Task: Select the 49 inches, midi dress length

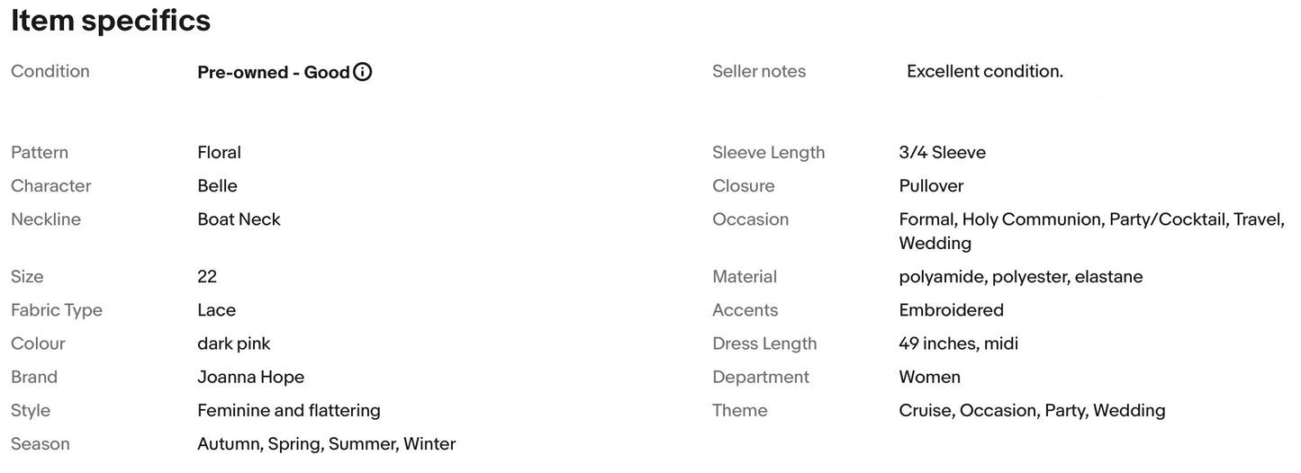Action: (959, 344)
